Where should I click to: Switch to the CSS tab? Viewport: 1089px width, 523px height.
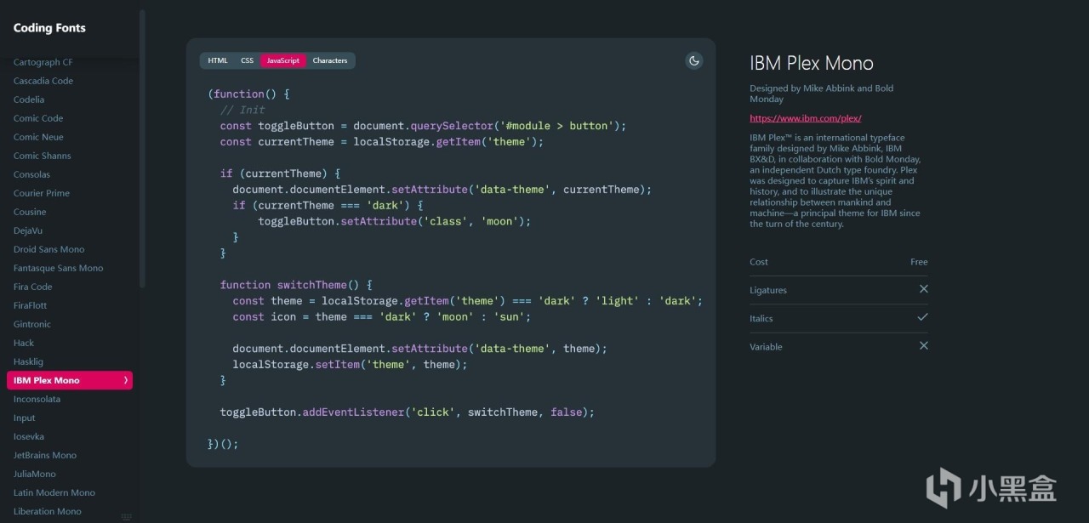point(247,60)
